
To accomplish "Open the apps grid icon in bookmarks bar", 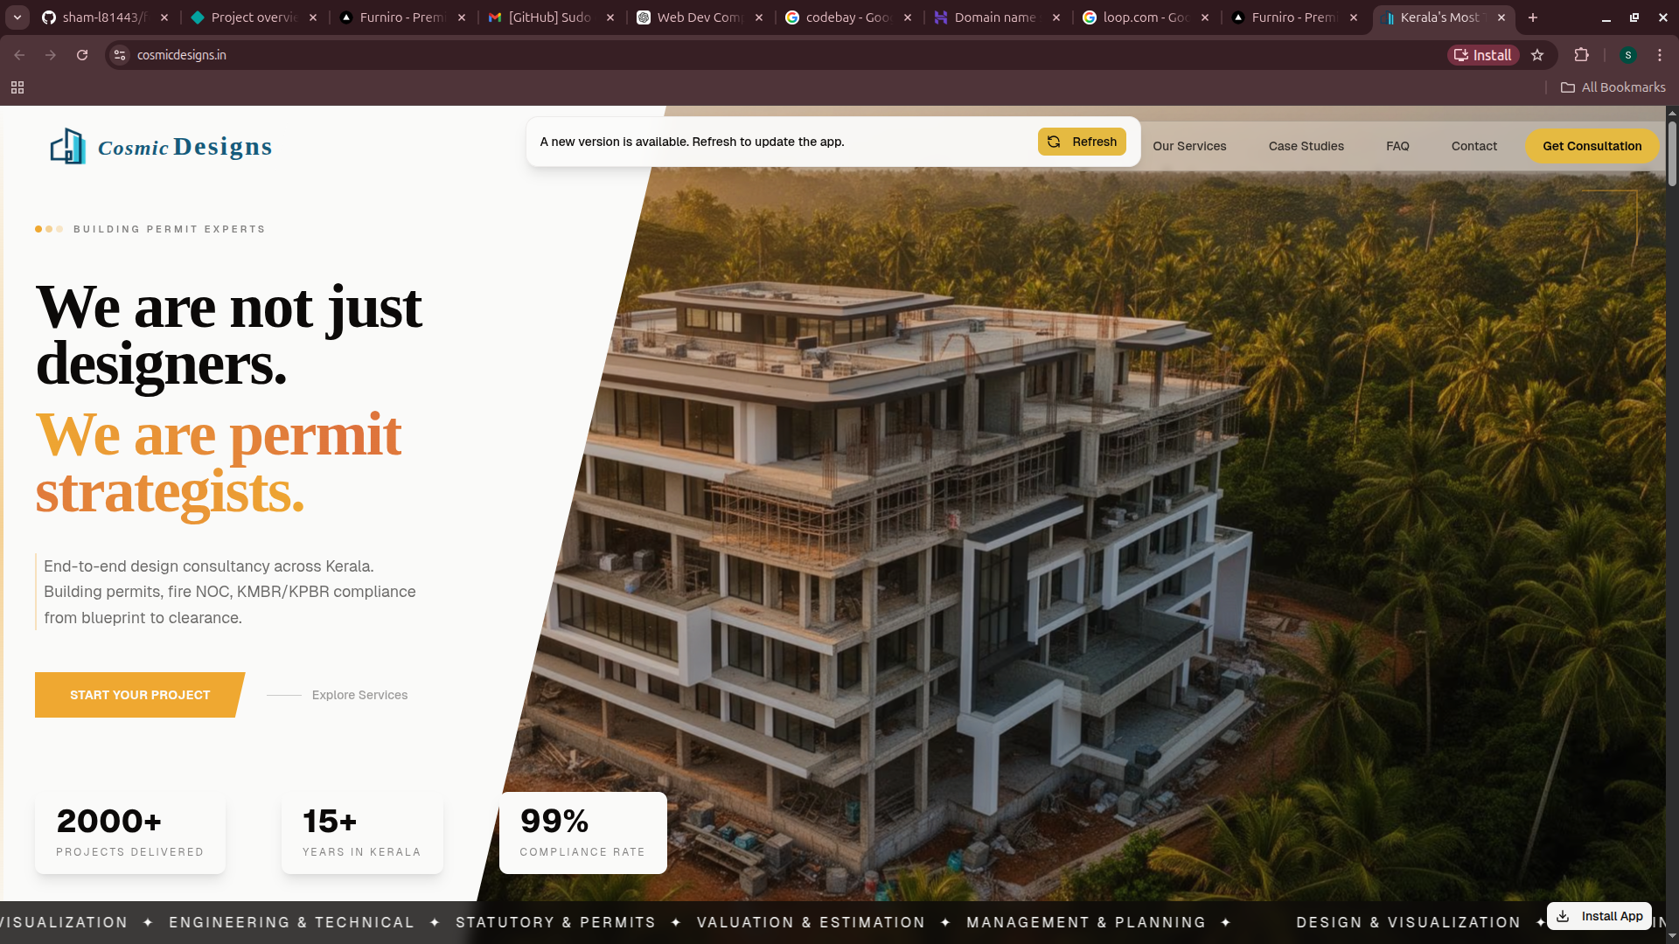I will (17, 87).
